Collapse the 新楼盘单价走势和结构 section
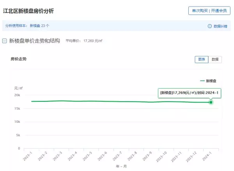This screenshot has height=171, width=234. (4, 41)
